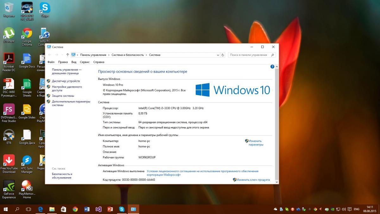380x214 pixels.
Task: Open µTorrent desktop shortcut
Action: point(9,34)
